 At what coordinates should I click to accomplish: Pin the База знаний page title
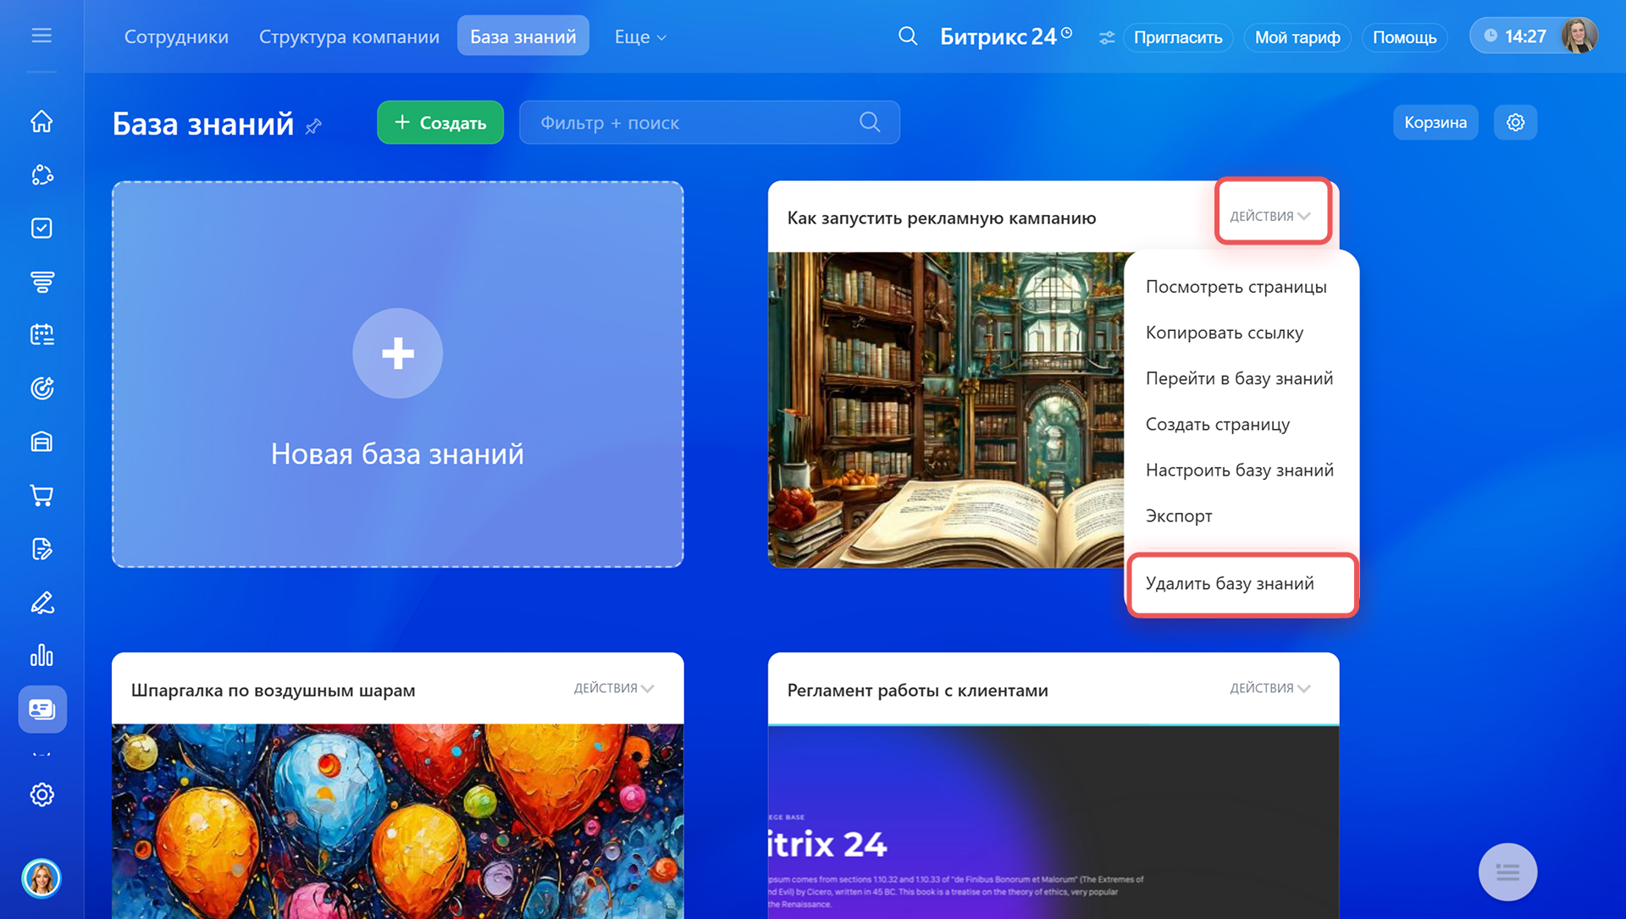314,126
